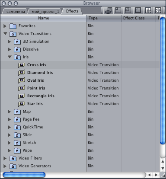Image resolution: width=166 pixels, height=179 pixels.
Task: Click the Cross Iris transition icon
Action: coord(22,65)
